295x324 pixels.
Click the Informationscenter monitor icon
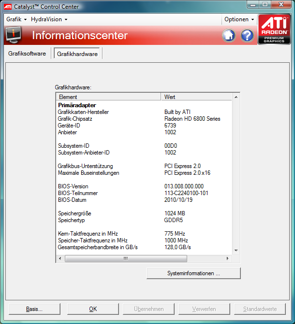tap(13, 35)
